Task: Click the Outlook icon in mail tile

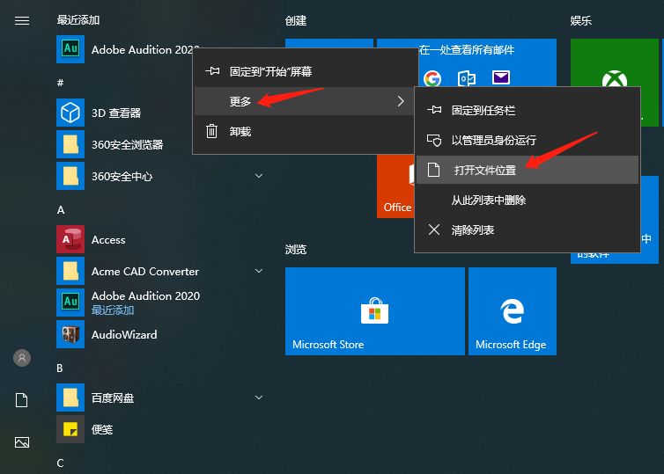Action: pyautogui.click(x=467, y=78)
